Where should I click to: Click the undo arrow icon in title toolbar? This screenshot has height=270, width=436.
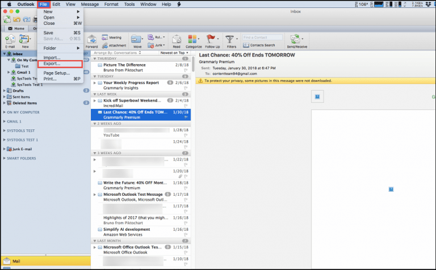point(16,19)
